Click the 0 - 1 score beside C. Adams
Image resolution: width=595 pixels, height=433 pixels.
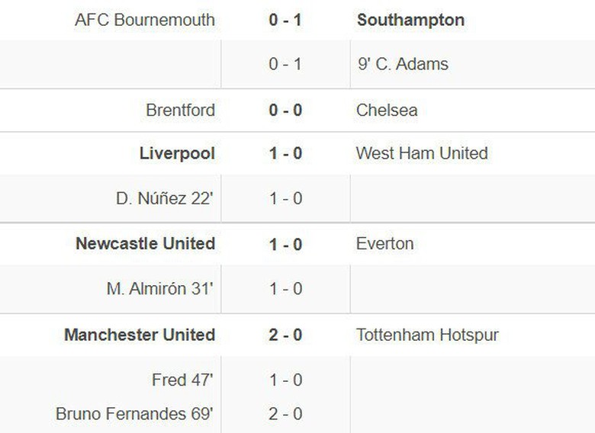point(285,64)
